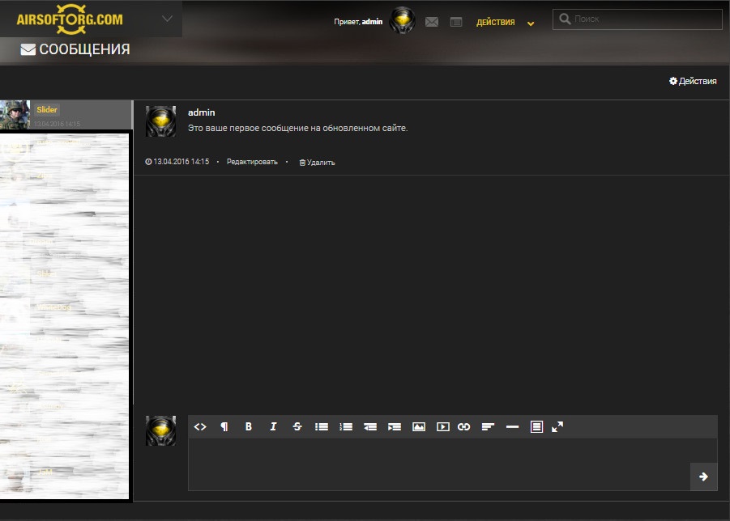Open paragraph formatting options in editor
This screenshot has width=730, height=521.
tap(224, 426)
